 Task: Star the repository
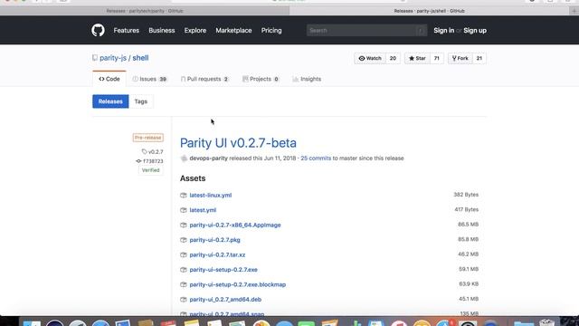tap(417, 58)
